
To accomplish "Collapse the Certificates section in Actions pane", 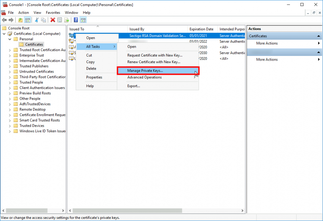I will pyautogui.click(x=318, y=36).
